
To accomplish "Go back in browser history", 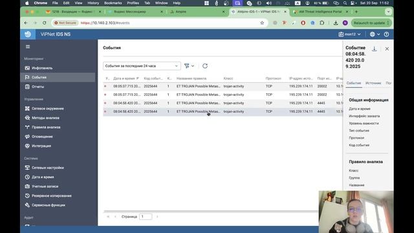I will pyautogui.click(x=26, y=23).
